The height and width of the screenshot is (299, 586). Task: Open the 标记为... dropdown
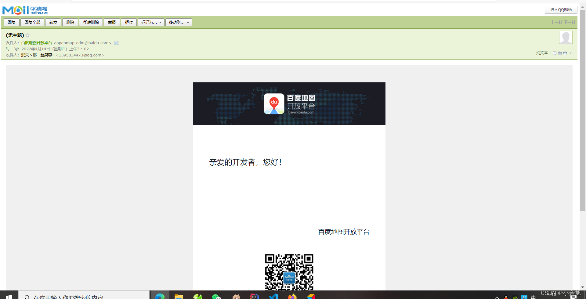pos(151,22)
